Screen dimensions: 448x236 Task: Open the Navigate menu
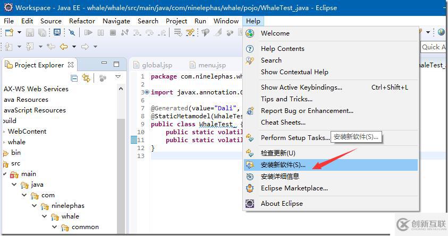coord(116,21)
